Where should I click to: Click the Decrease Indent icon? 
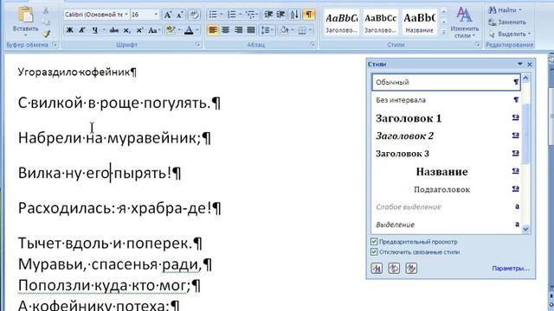268,14
